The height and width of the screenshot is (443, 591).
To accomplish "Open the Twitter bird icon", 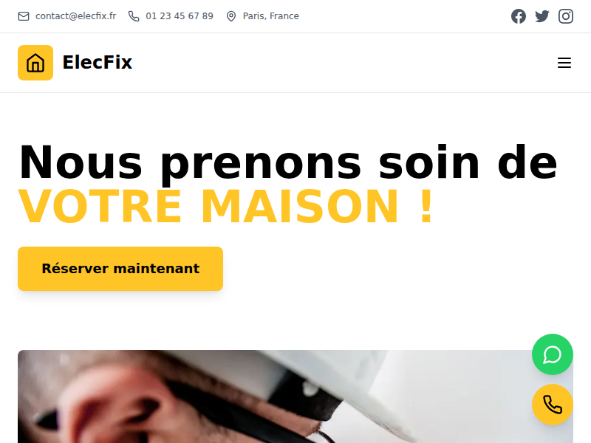I will (x=542, y=16).
